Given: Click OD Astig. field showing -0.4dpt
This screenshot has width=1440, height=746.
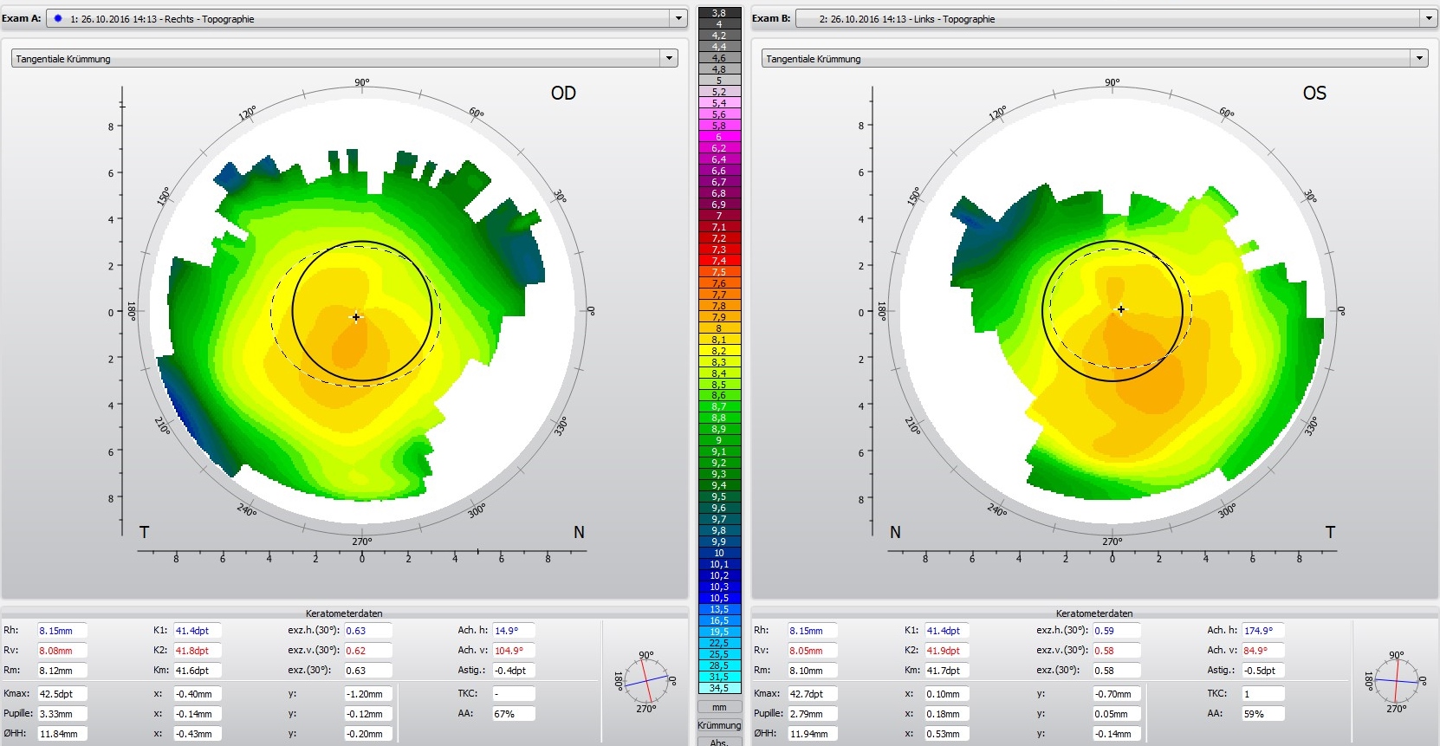Looking at the screenshot, I should [514, 671].
